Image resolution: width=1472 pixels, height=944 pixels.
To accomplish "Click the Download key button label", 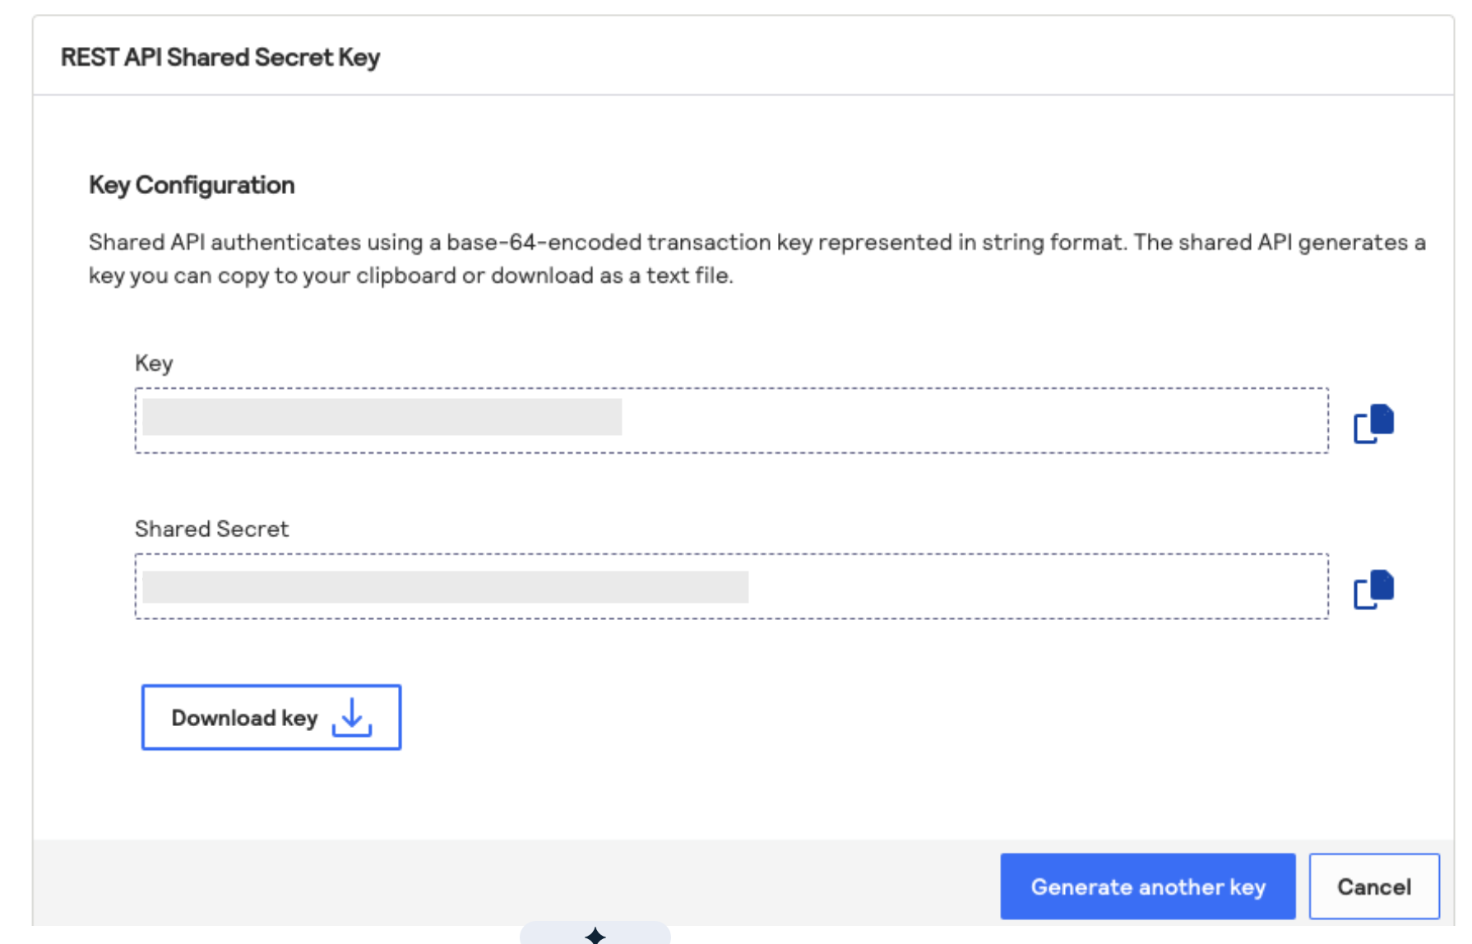I will point(244,718).
